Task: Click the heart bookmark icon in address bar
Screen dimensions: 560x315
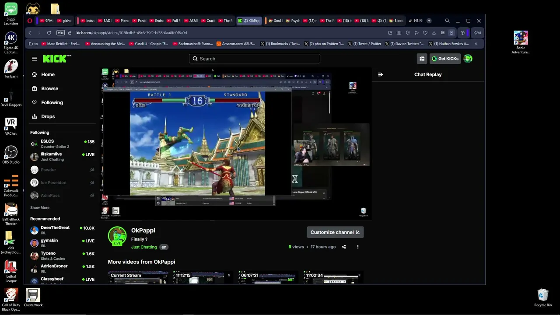Action: click(425, 33)
